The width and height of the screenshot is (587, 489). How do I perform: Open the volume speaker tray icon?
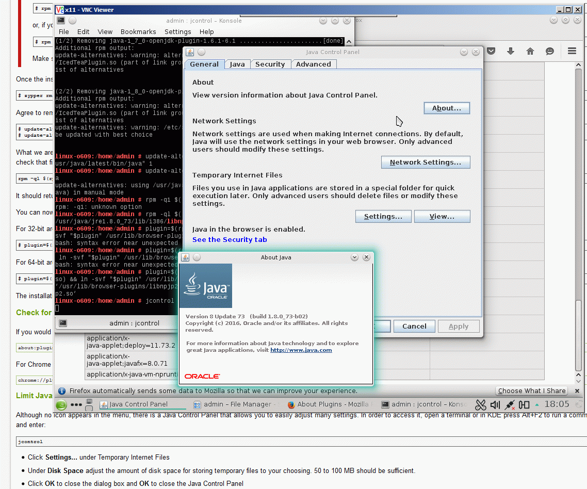[x=495, y=405]
